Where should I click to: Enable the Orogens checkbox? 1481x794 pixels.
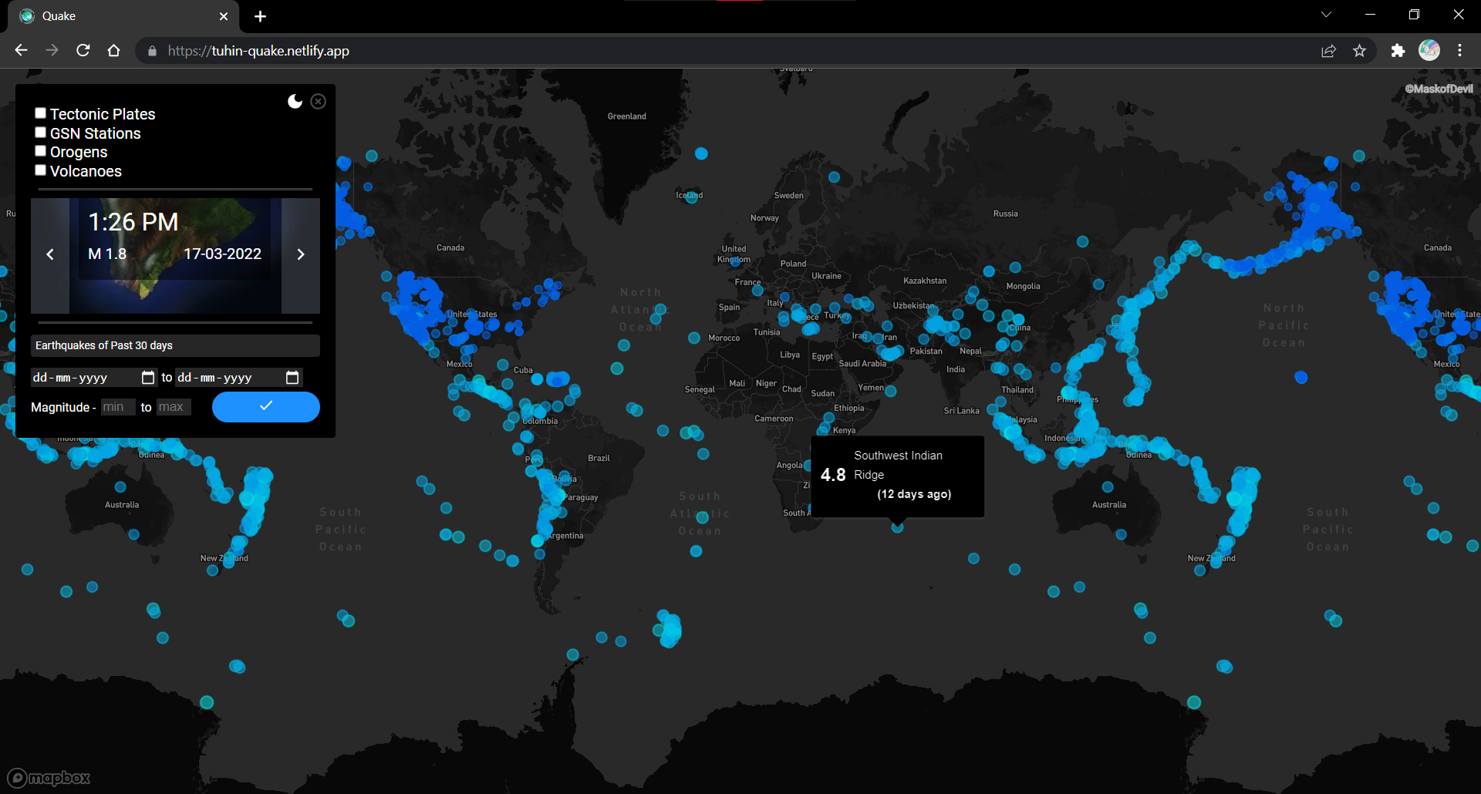[41, 151]
